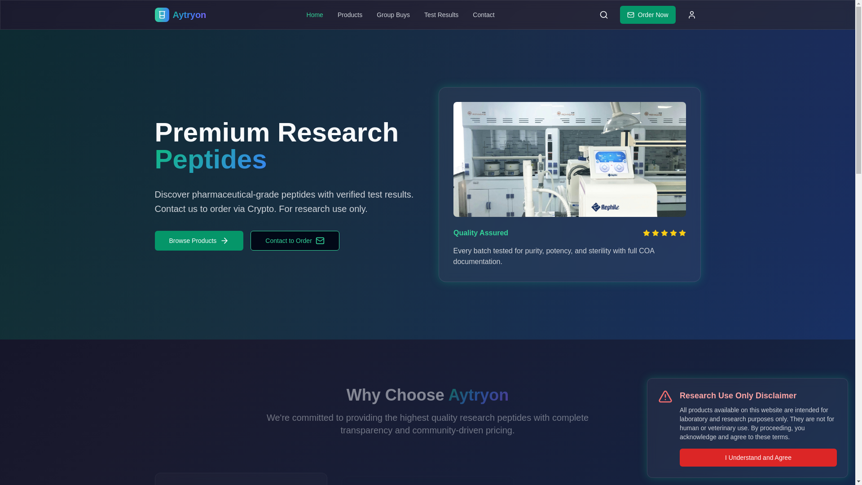Click the five-star rating row

(x=664, y=233)
